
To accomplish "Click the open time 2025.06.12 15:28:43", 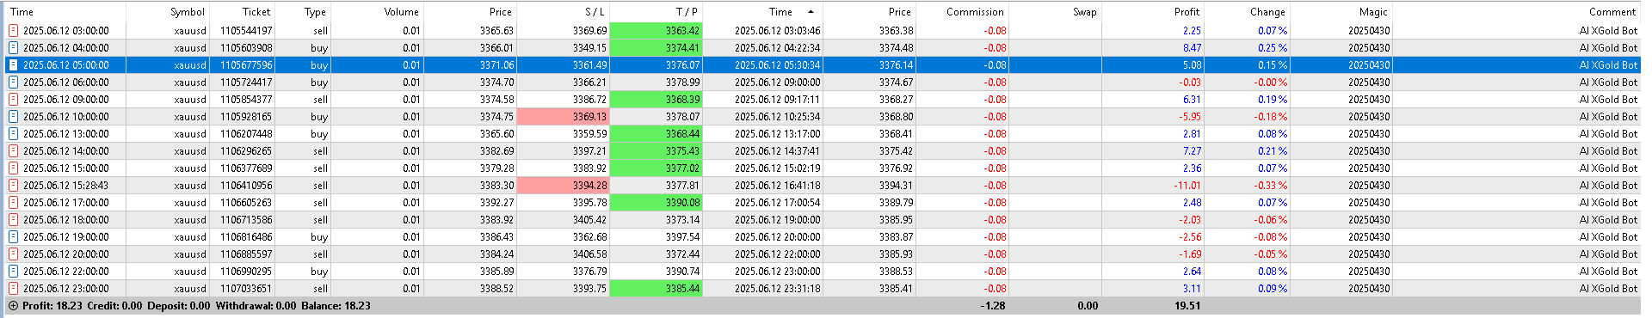I will click(x=66, y=186).
